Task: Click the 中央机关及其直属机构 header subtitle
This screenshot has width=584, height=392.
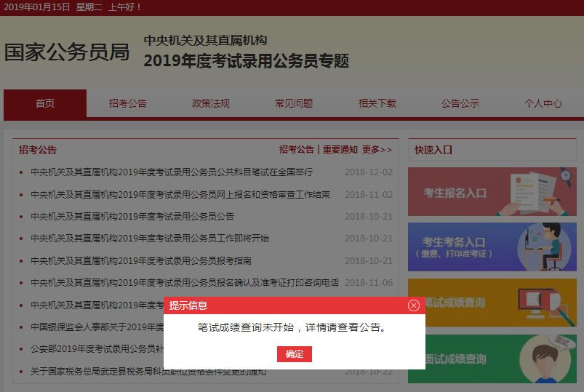Action: coord(205,40)
